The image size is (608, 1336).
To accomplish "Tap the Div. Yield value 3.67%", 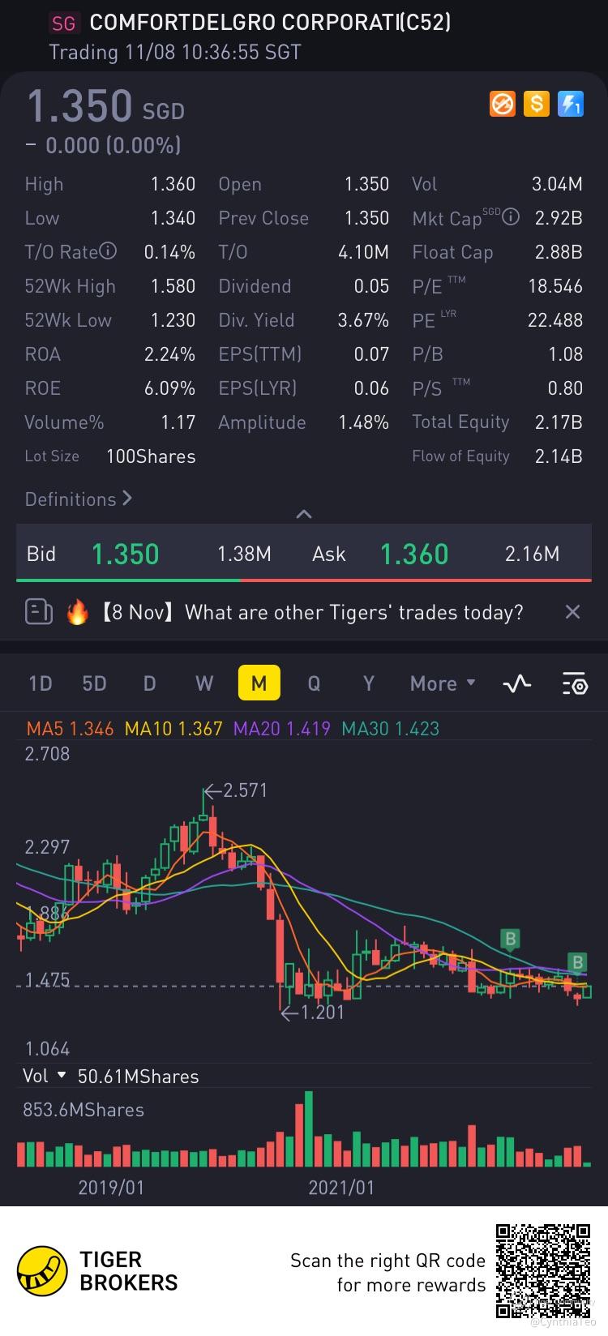I will pos(363,320).
